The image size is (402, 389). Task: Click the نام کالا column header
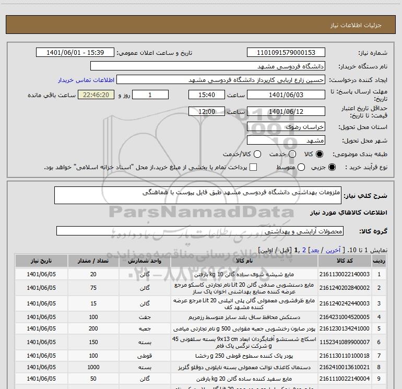click(x=244, y=261)
